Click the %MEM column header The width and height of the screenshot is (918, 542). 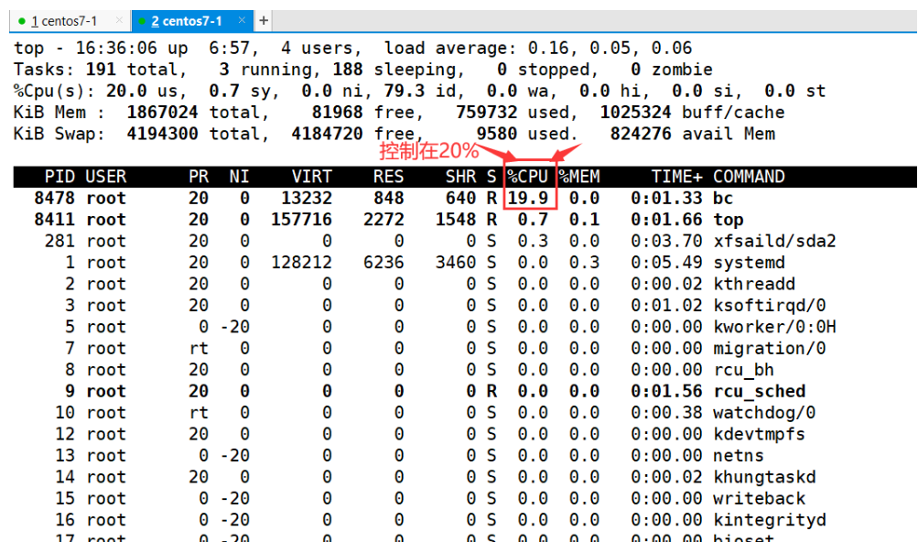pos(579,177)
